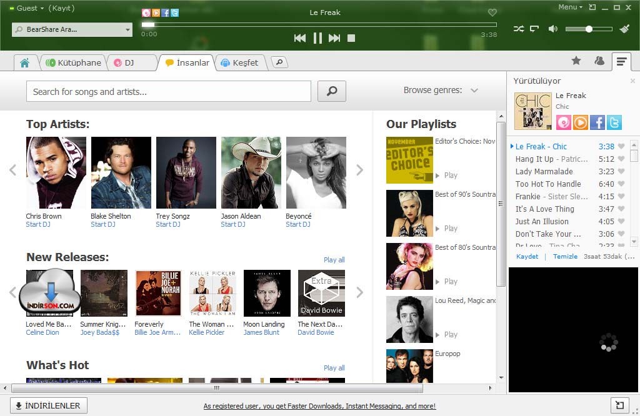The image size is (640, 416).
Task: Favorite Hang It Up in the playlist
Action: tap(621, 159)
